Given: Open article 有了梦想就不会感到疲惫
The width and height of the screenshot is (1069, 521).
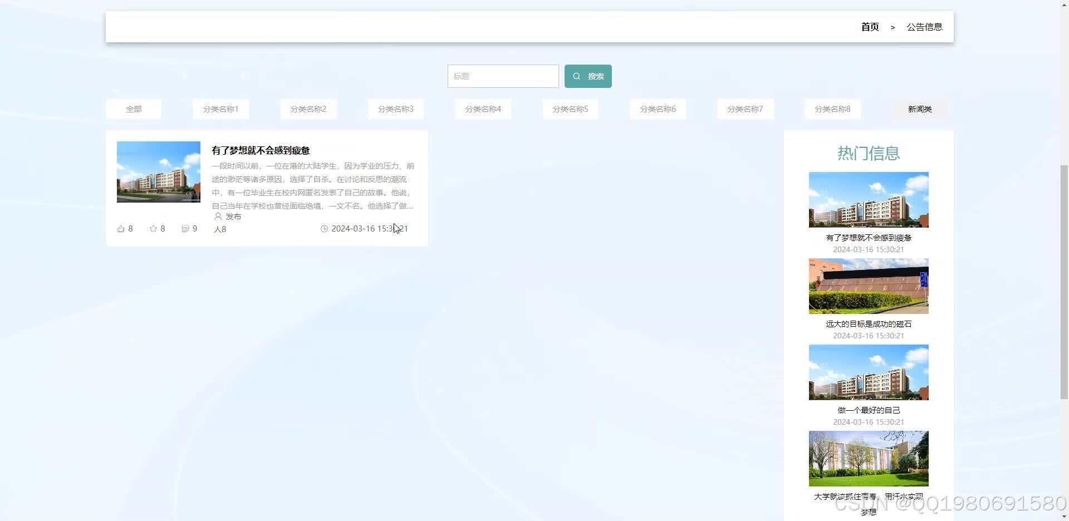Looking at the screenshot, I should [x=261, y=150].
